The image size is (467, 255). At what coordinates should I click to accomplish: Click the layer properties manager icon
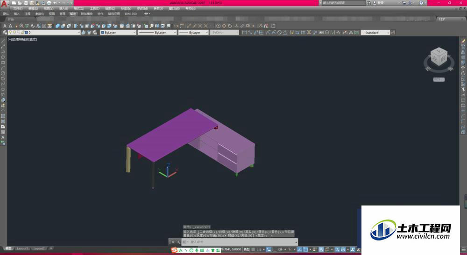(5, 32)
